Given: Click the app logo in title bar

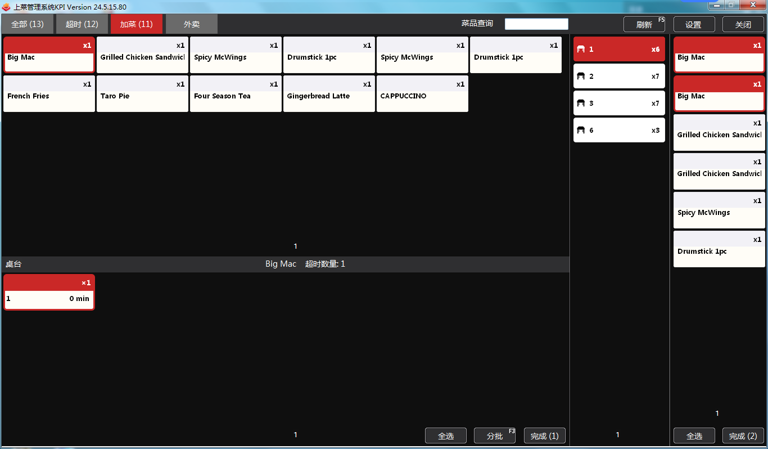Looking at the screenshot, I should click(x=6, y=7).
